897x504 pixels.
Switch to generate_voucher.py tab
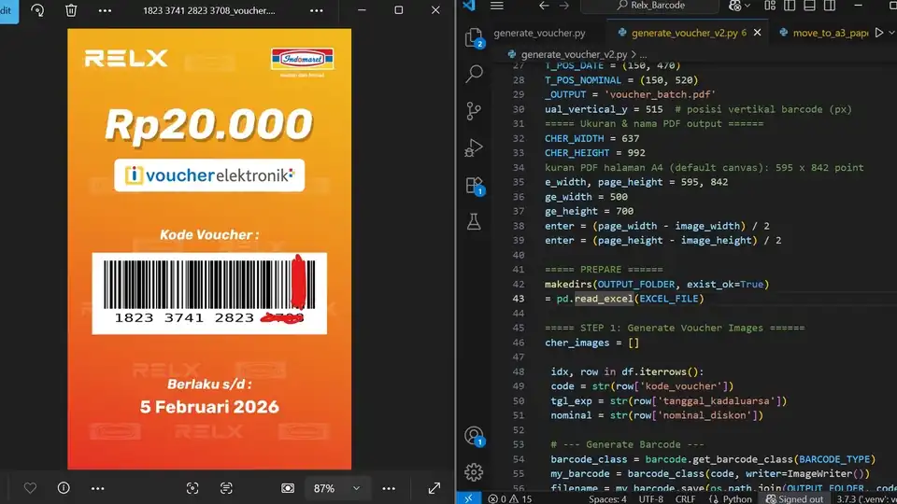tap(539, 33)
